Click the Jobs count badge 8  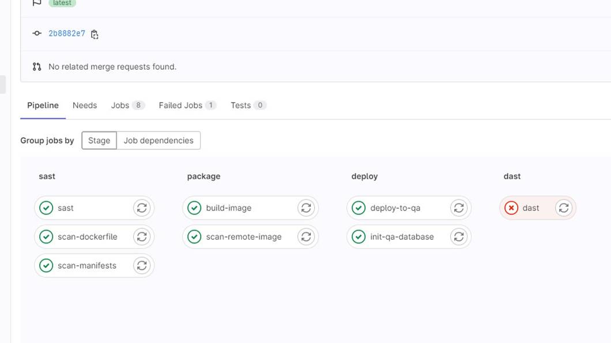click(138, 105)
